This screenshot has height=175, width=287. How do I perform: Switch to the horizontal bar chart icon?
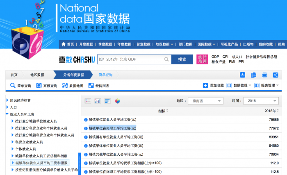pos(107,101)
